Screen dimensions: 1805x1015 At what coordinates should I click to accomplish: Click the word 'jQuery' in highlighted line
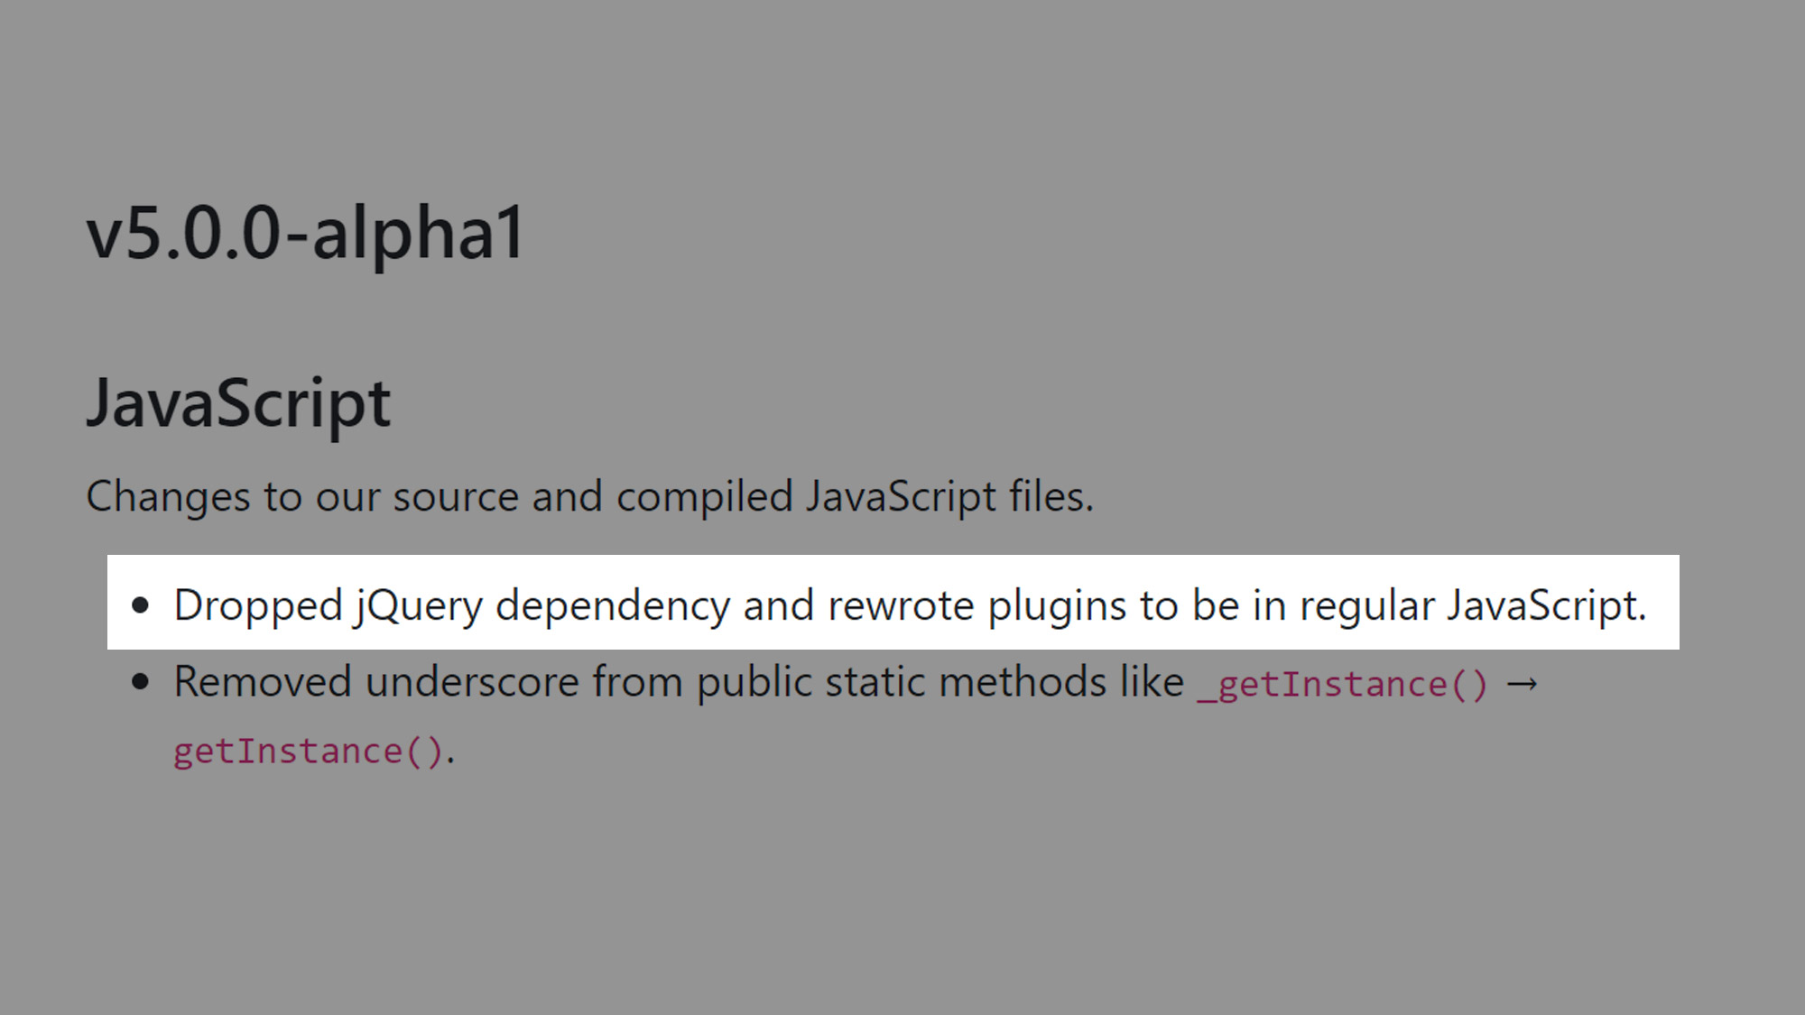tap(420, 605)
